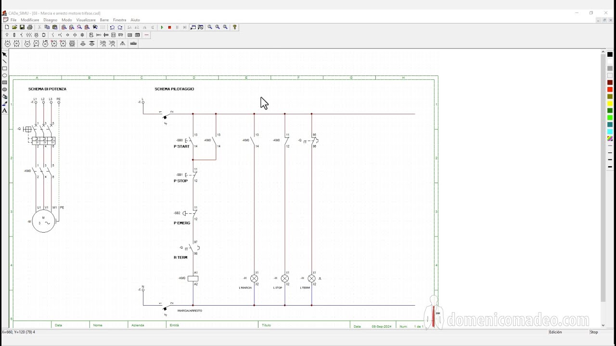Viewport: 616px width, 346px height.
Task: Click the first magnifier icon in the zoom group
Action: click(x=210, y=27)
